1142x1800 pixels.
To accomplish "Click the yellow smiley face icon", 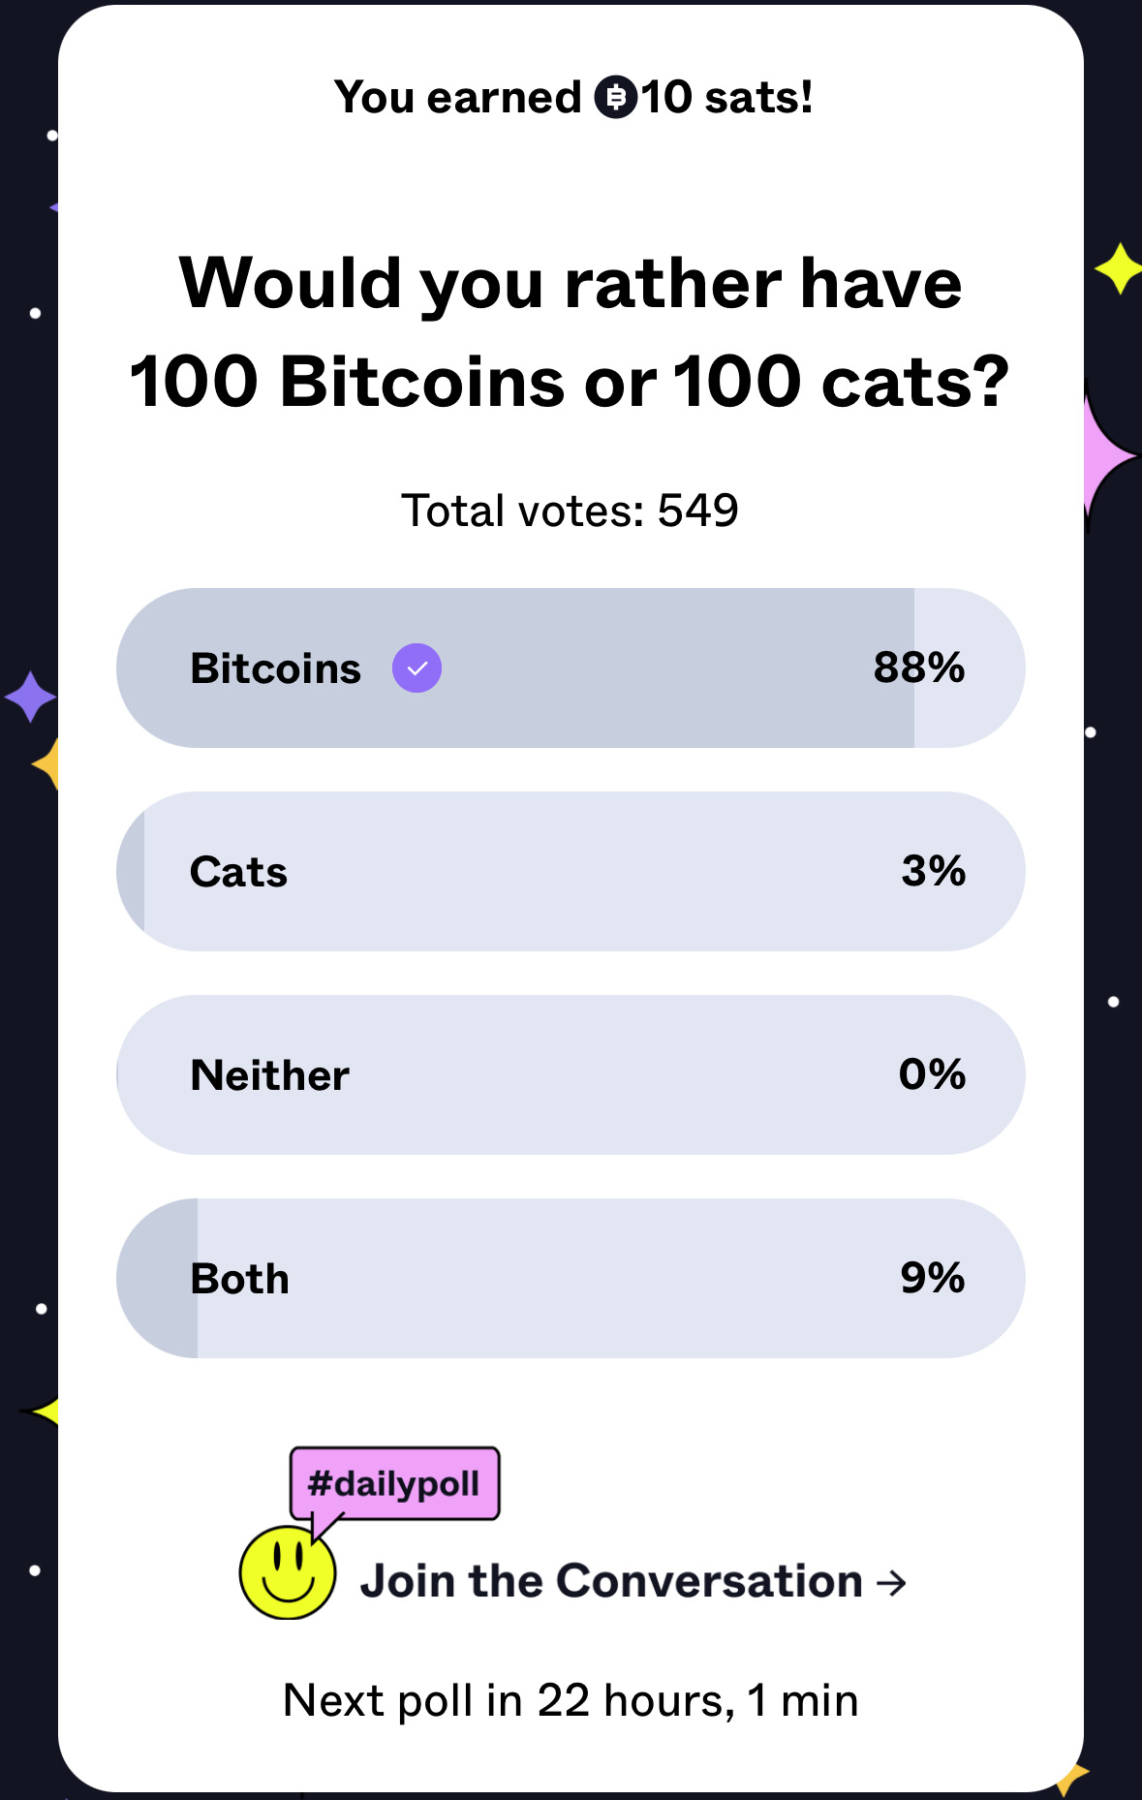I will [x=288, y=1572].
